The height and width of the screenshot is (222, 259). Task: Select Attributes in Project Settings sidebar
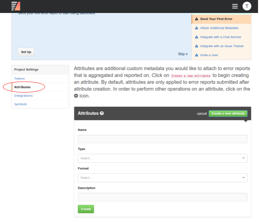[22, 87]
